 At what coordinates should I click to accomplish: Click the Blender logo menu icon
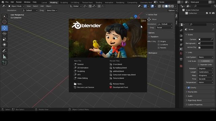(3, 2)
